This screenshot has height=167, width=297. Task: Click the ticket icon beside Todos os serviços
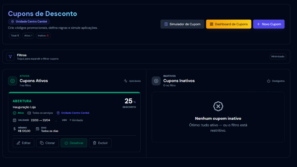click(29, 113)
